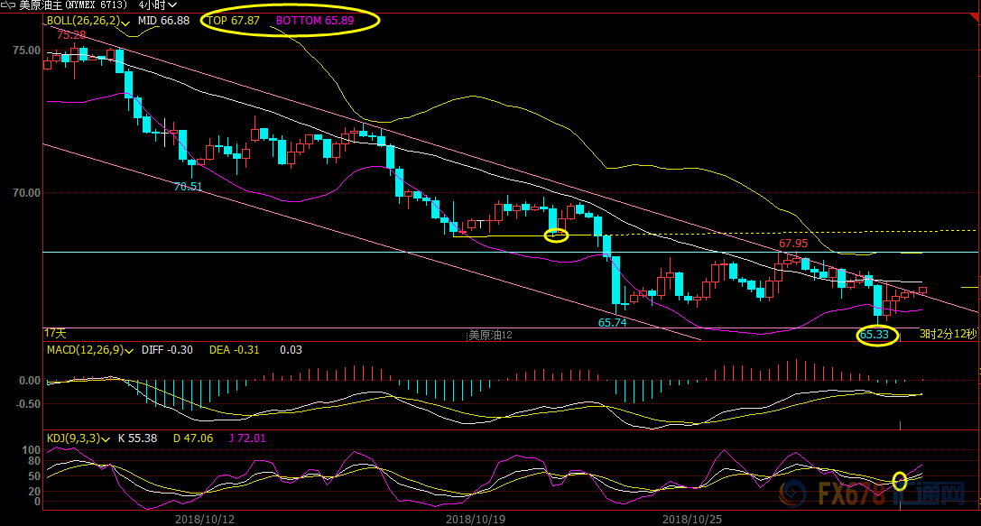This screenshot has width=981, height=526.
Task: Click the 67.95 swing high price label
Action: [x=792, y=244]
